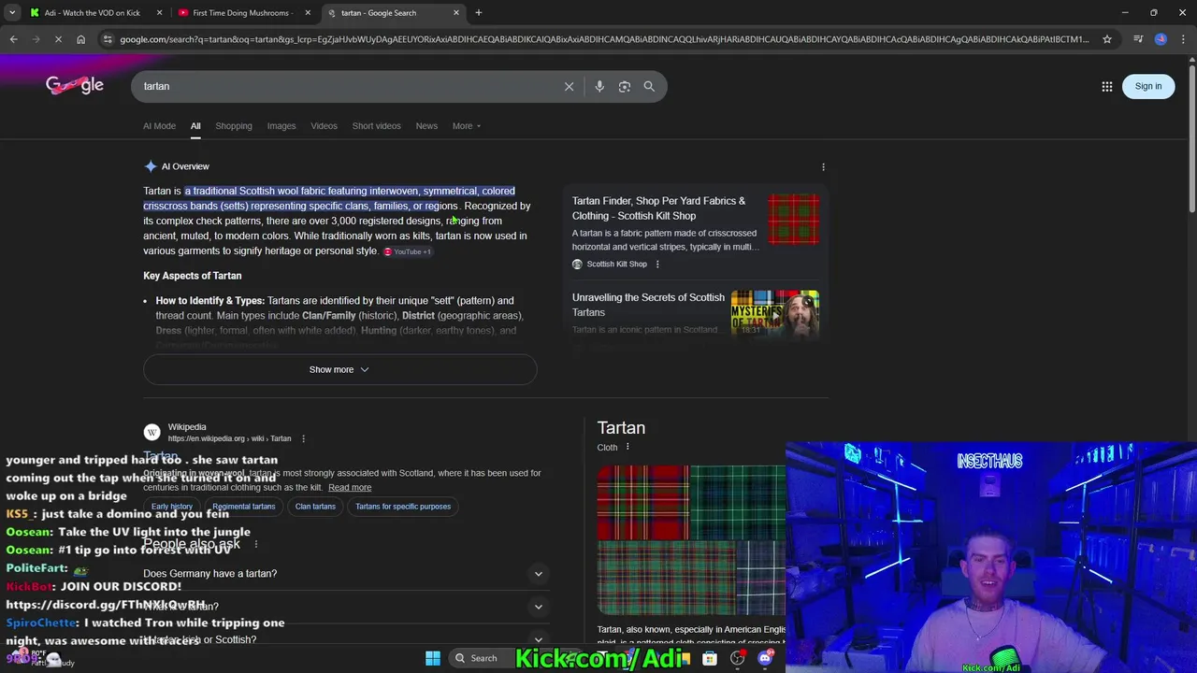
Task: Open the Clan tartans sitelink
Action: 315,507
